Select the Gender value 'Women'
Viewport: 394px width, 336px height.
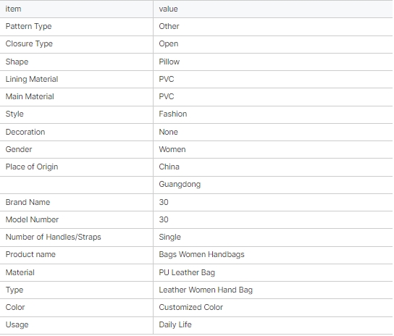[x=172, y=149]
